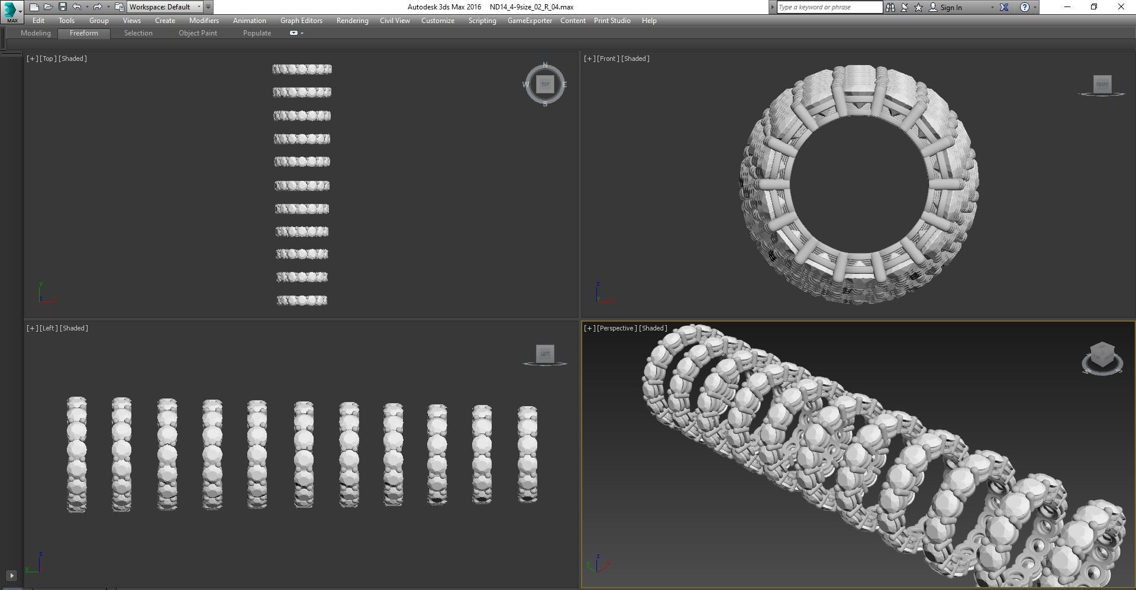Open Customize Quick Access Toolbar arrow
The image size is (1136, 590).
pos(208,7)
